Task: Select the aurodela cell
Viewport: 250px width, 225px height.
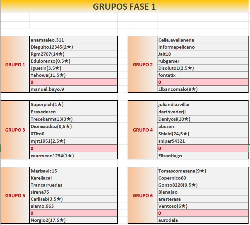Action: click(x=203, y=220)
